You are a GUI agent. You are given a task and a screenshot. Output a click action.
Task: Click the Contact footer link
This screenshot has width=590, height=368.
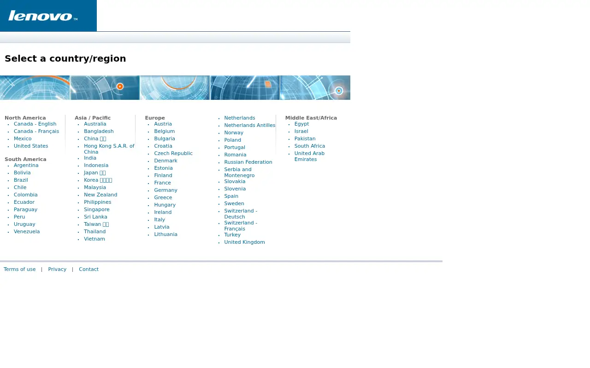(88, 269)
